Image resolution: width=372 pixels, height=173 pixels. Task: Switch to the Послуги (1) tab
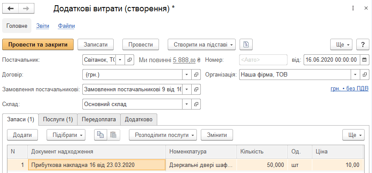pos(58,119)
